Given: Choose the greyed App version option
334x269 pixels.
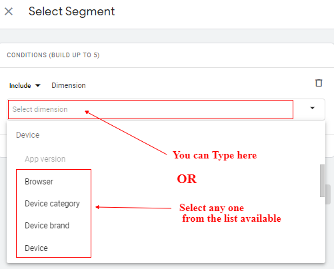Looking at the screenshot, I should pyautogui.click(x=45, y=159).
